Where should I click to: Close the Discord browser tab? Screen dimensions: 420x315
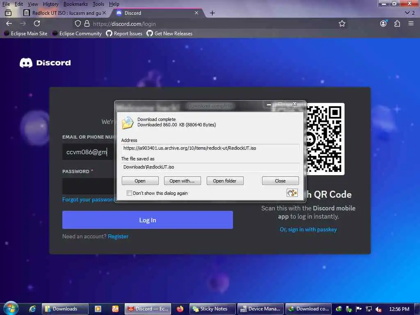pyautogui.click(x=196, y=13)
